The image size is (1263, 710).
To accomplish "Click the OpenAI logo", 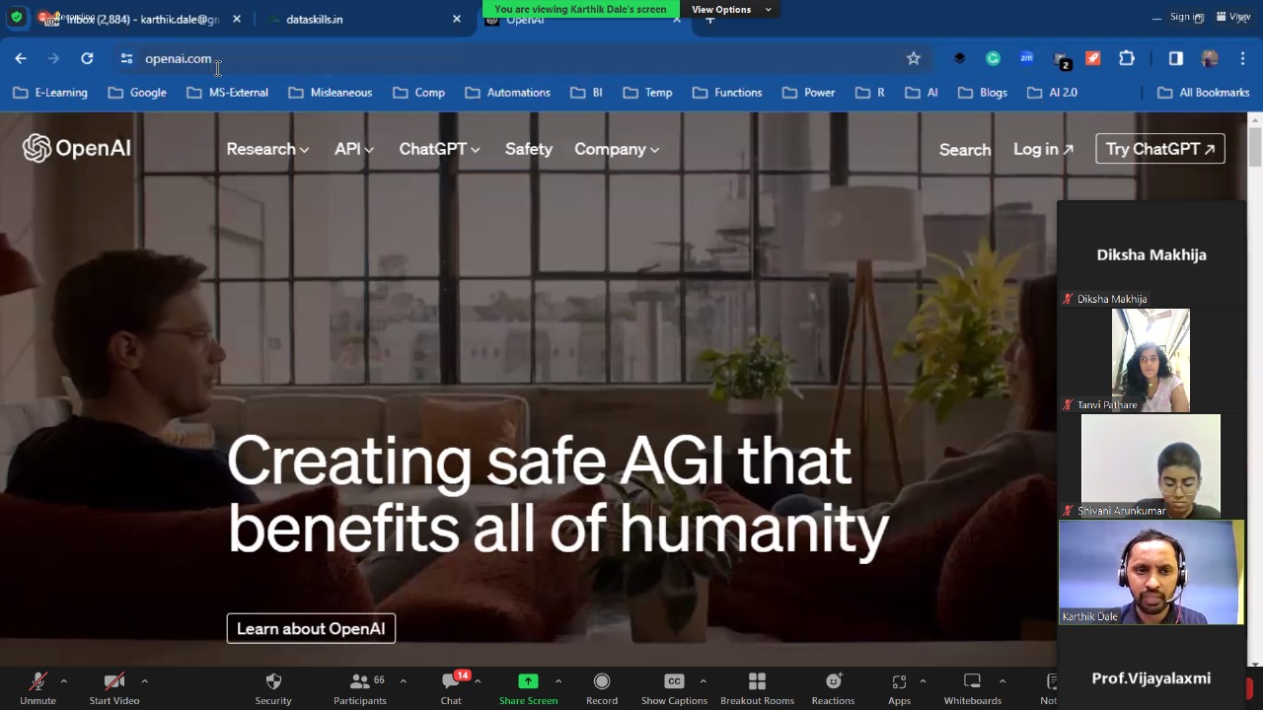I will point(77,148).
